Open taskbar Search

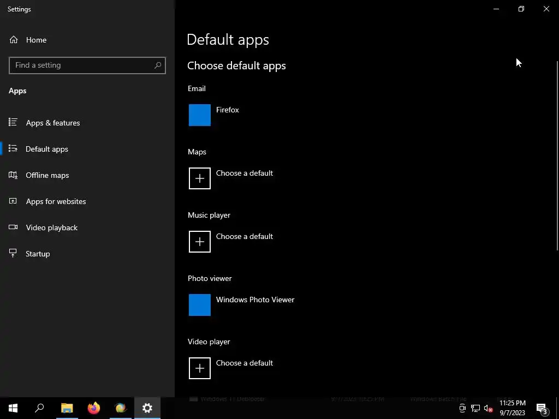click(x=39, y=408)
